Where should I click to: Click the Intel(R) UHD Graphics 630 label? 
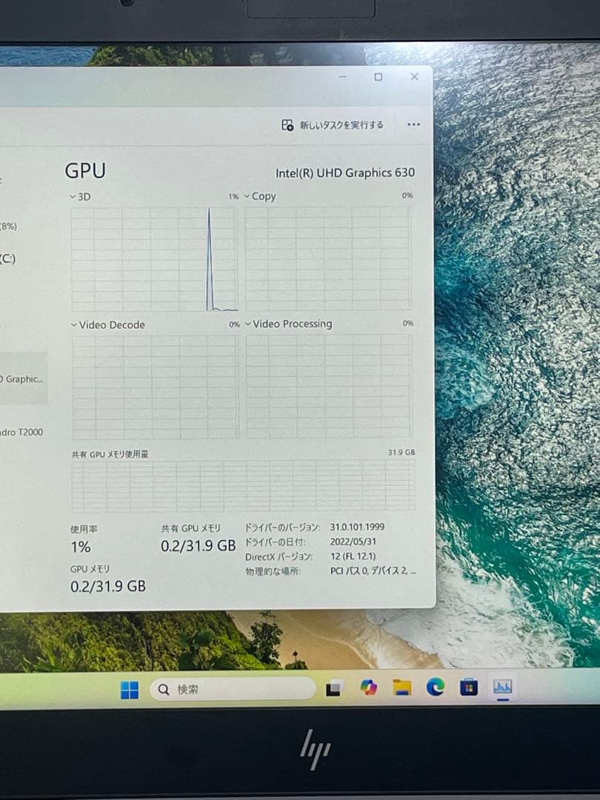tap(344, 173)
